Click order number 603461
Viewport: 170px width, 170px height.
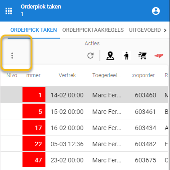tap(145, 112)
